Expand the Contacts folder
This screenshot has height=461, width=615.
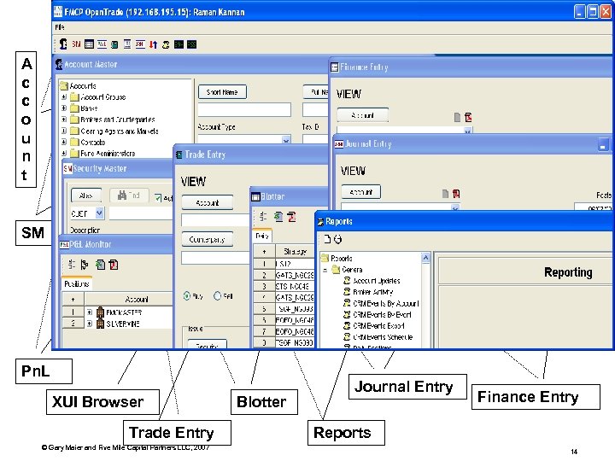tap(64, 142)
